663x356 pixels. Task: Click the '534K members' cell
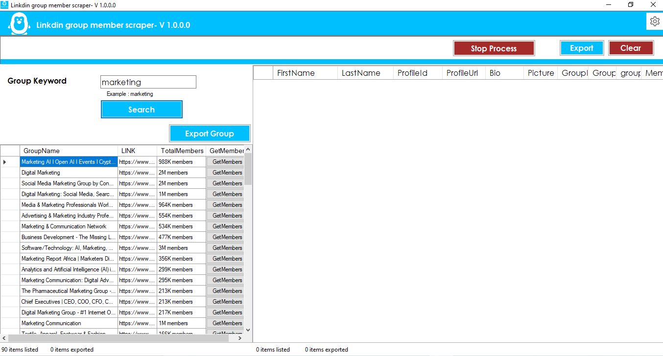point(182,226)
